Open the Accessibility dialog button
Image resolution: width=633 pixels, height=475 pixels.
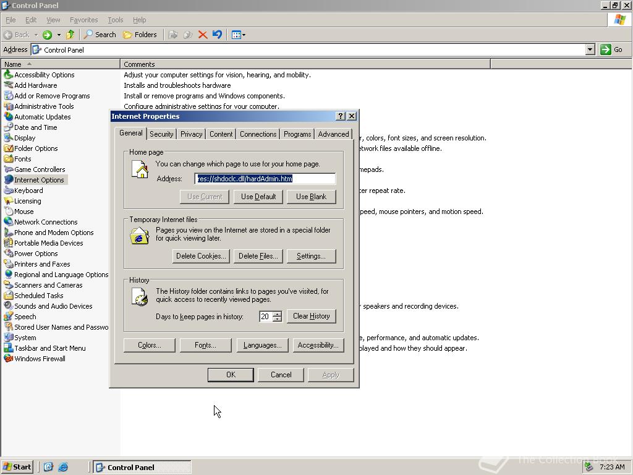click(318, 345)
